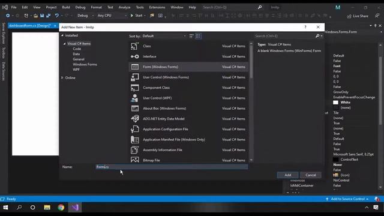Click the Name input field
The width and height of the screenshot is (384, 216).
(x=172, y=167)
